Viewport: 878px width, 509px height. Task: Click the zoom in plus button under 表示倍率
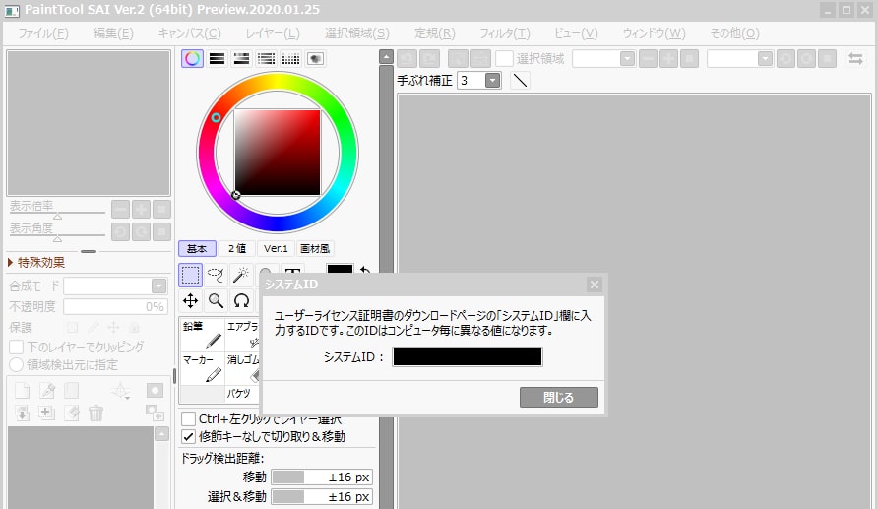141,210
